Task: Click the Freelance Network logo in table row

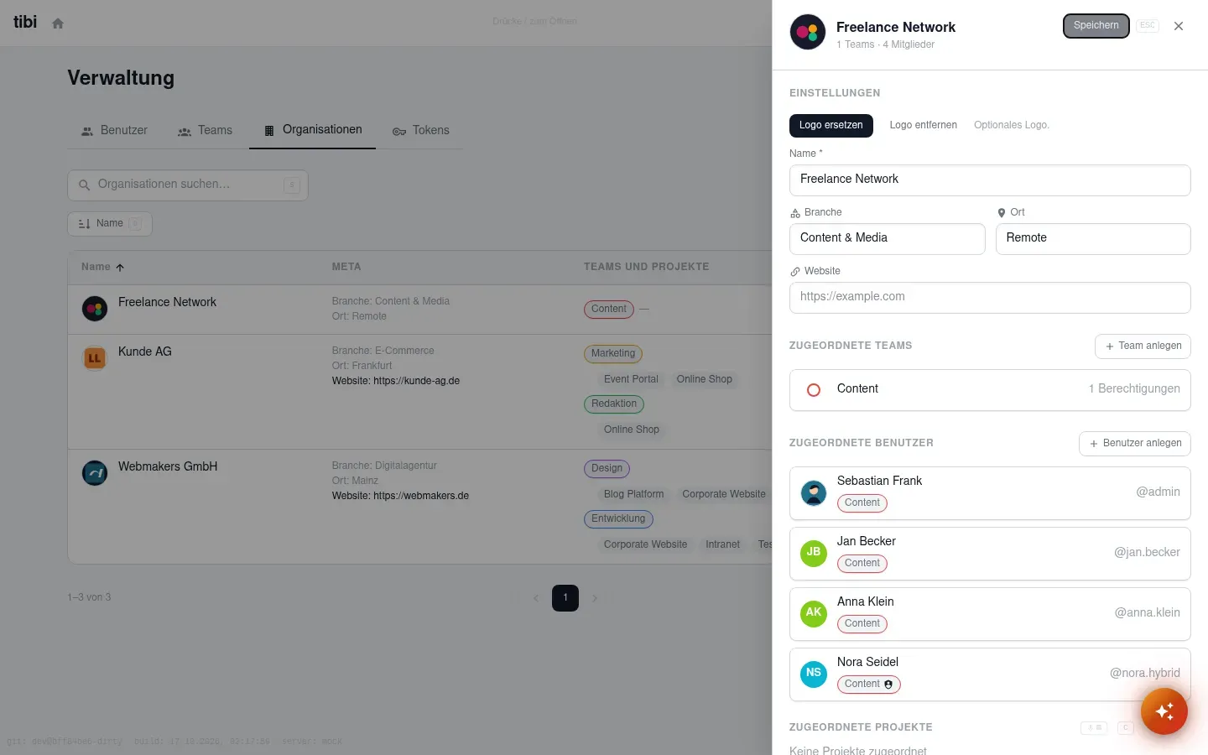Action: [x=95, y=309]
